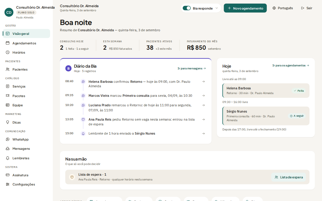Open arrow for Sérgio Nunes reminder entry
Viewport: 322px width, 201px height.
(x=204, y=133)
